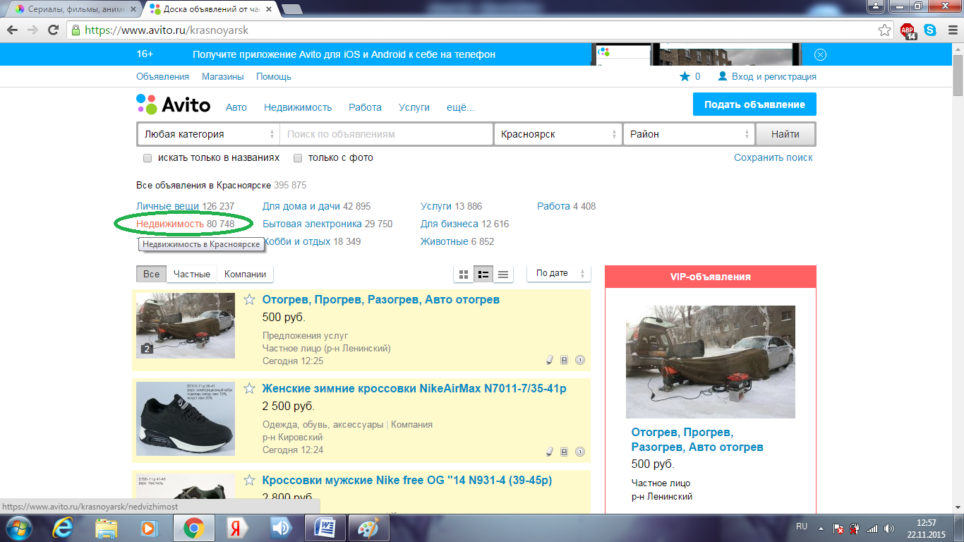Go back with the browser back arrow
The image size is (964, 542).
click(x=13, y=30)
